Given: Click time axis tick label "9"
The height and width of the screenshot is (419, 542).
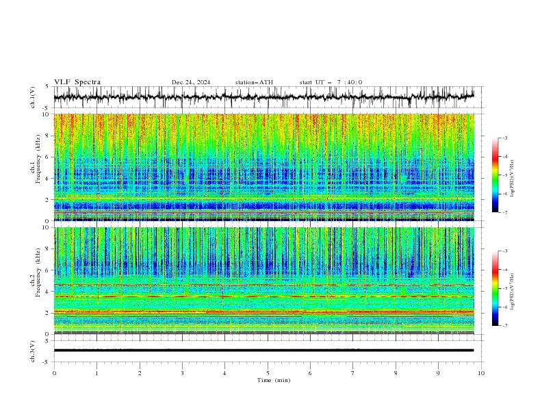Looking at the screenshot, I should [438, 373].
